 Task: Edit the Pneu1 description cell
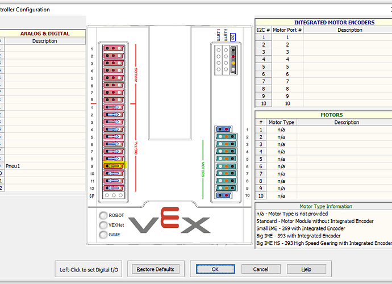pos(45,166)
